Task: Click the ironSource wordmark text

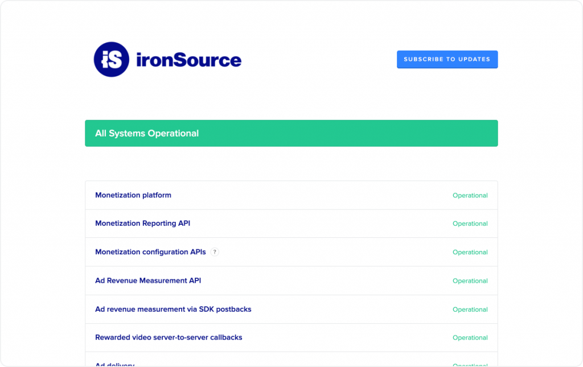Action: point(188,59)
